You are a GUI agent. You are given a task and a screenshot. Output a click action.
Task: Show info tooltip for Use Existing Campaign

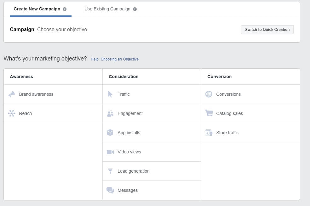(x=135, y=9)
